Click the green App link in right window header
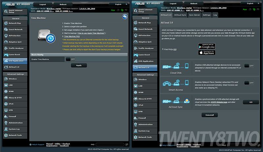263x152 pixels. click(245, 9)
